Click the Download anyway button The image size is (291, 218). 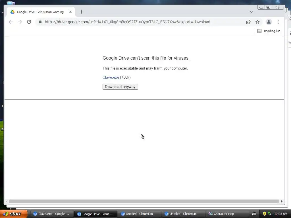[120, 87]
